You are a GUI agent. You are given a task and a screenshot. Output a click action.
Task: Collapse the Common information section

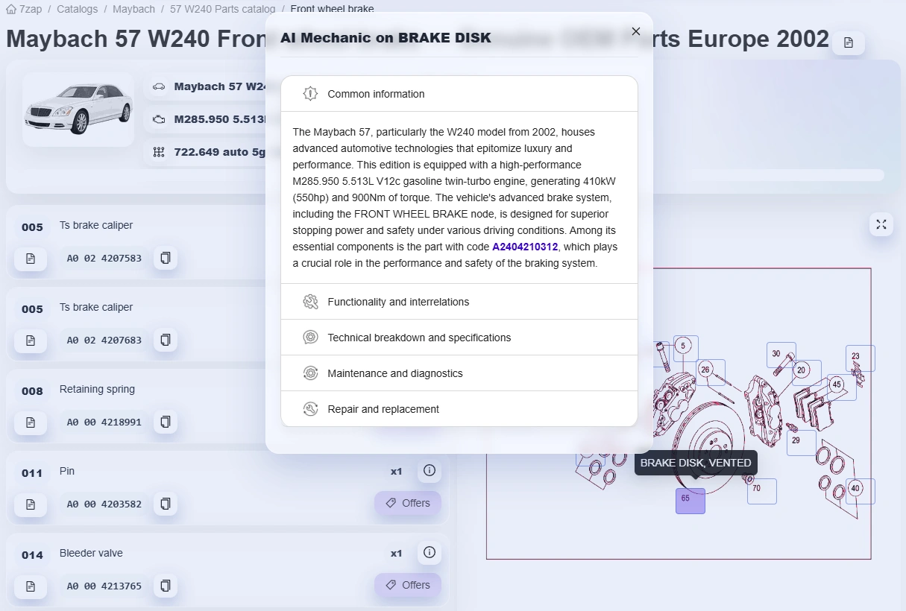[x=459, y=94]
